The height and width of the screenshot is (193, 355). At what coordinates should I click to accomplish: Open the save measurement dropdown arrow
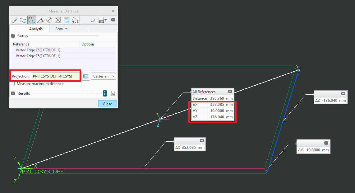tap(105, 20)
